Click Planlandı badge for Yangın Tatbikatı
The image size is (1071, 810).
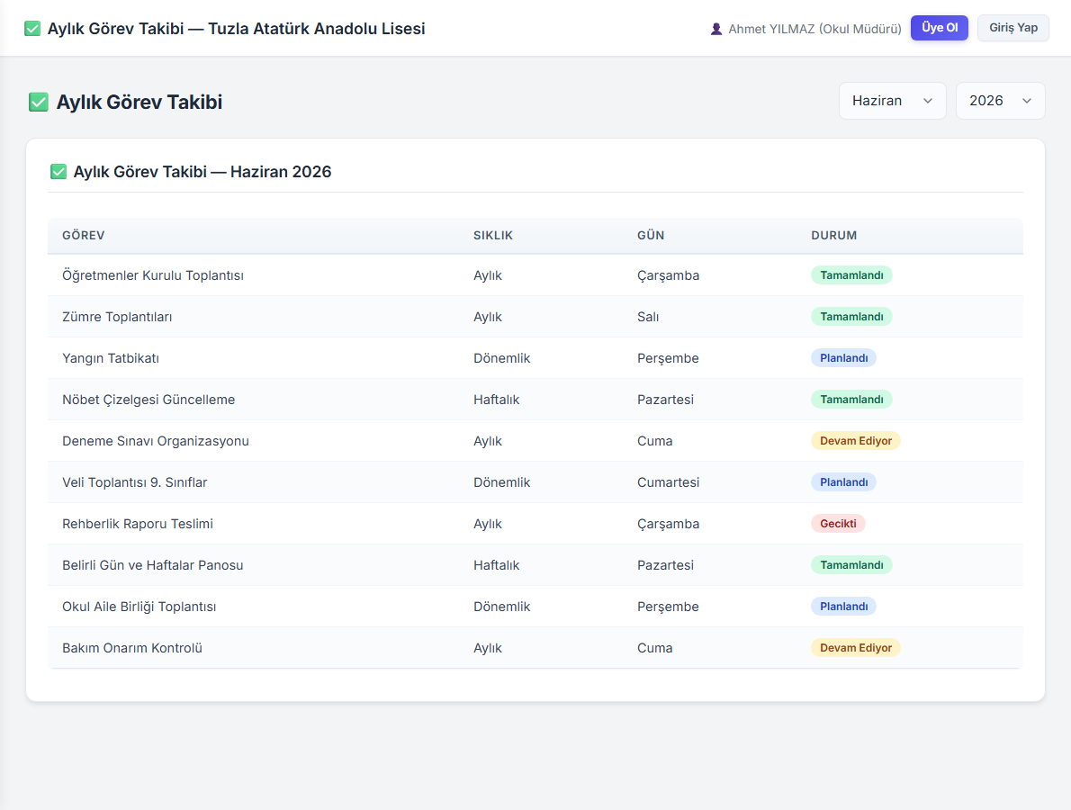(x=843, y=358)
